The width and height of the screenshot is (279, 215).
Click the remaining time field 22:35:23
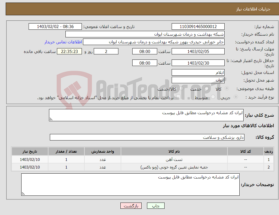69,52
